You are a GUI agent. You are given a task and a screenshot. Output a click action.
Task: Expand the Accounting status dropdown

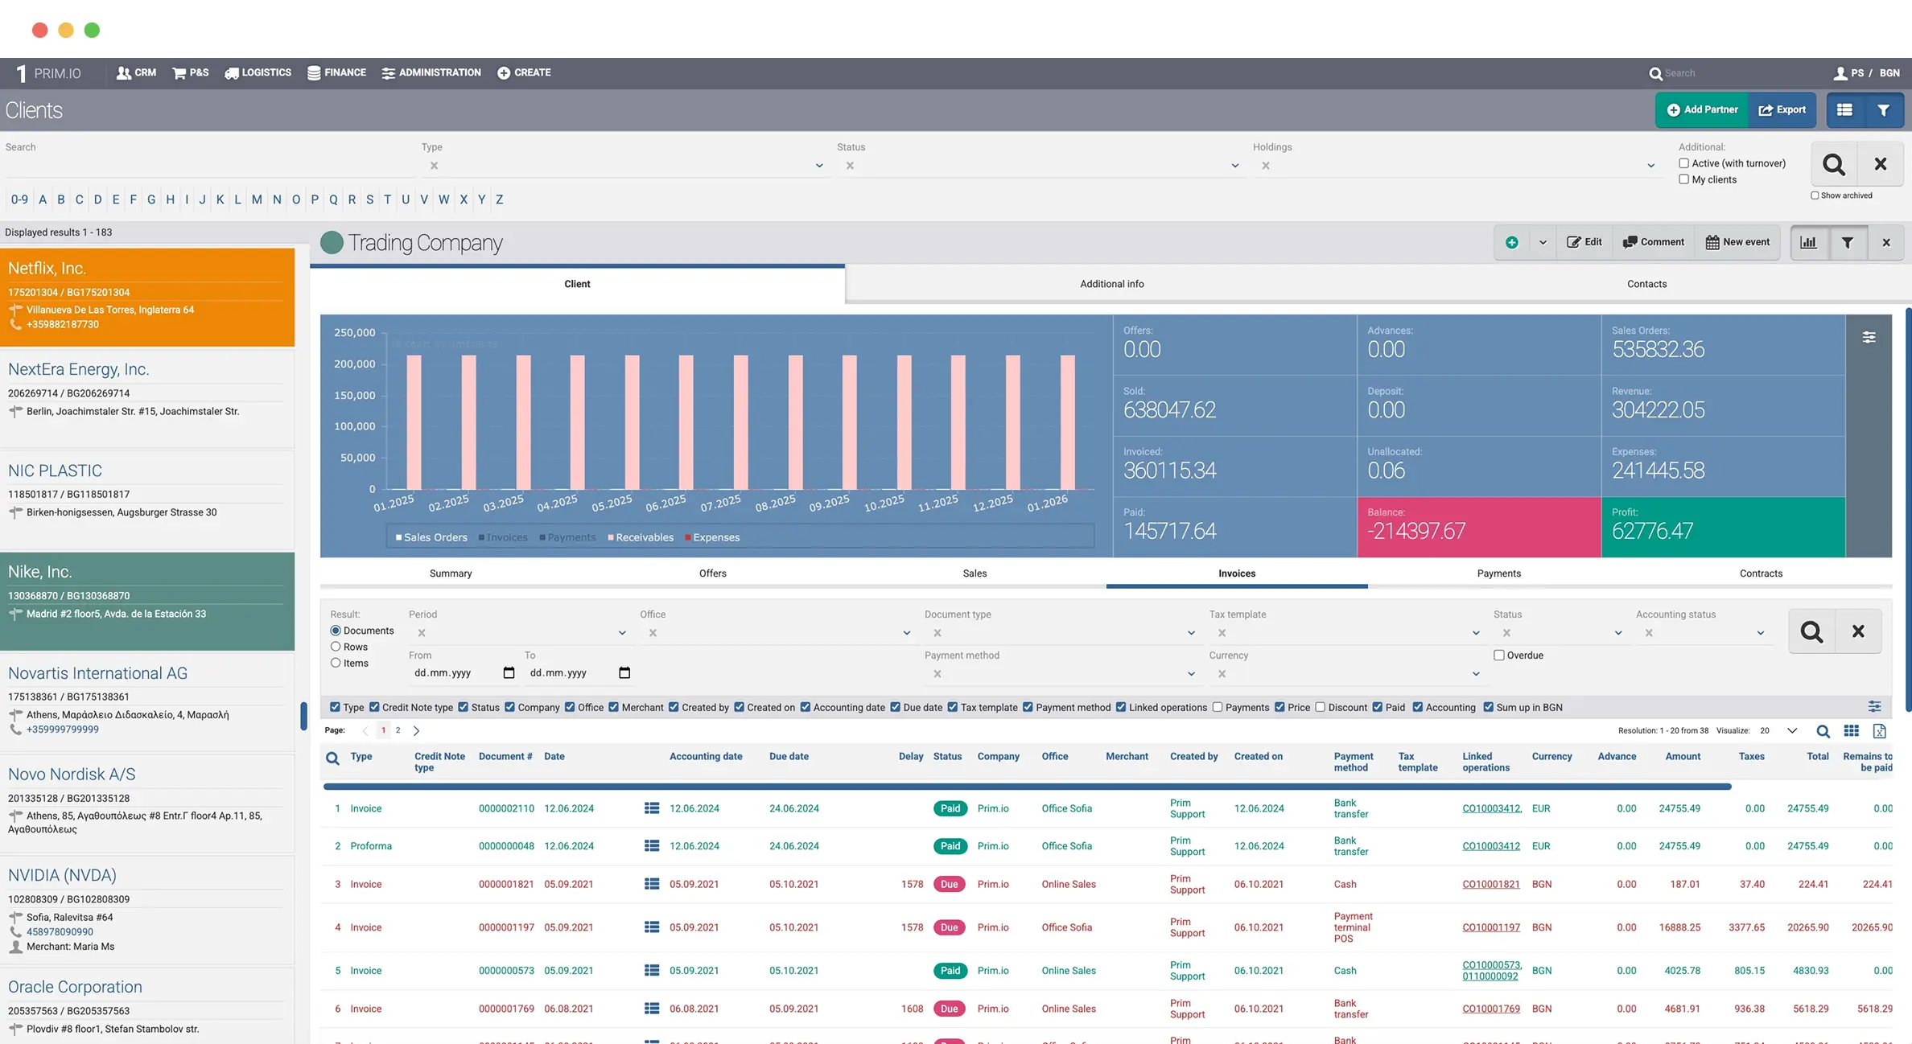coord(1760,633)
